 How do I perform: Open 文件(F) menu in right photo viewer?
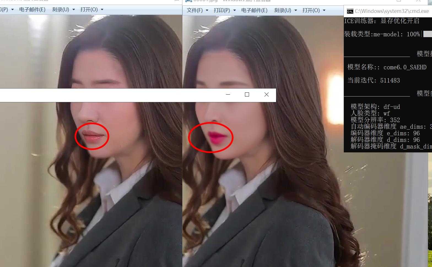(x=197, y=10)
